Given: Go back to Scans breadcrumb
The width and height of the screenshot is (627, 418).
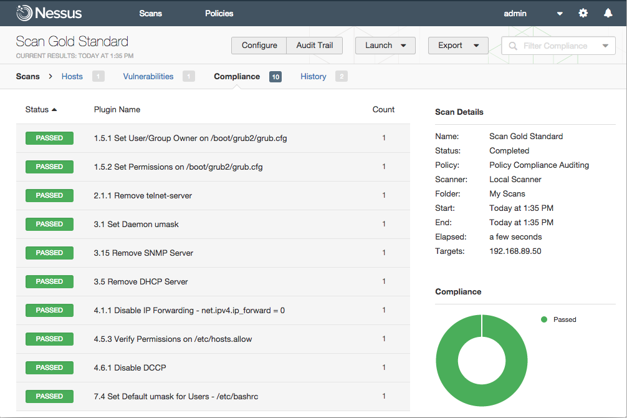Looking at the screenshot, I should [27, 77].
